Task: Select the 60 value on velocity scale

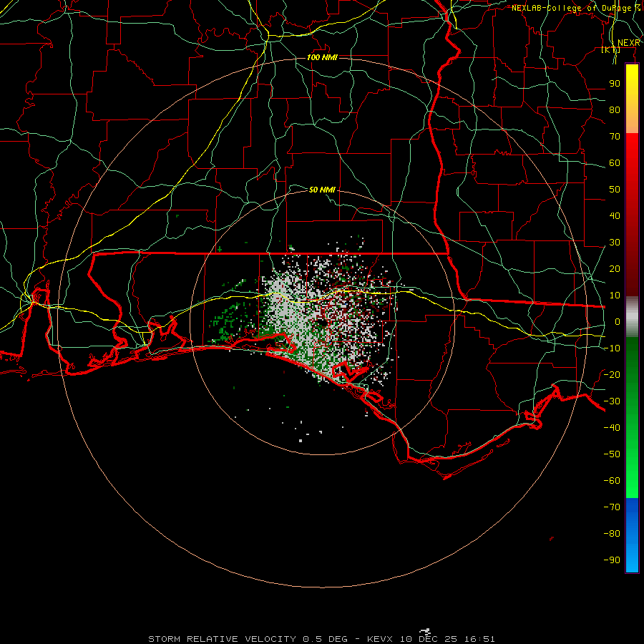Action: 615,162
